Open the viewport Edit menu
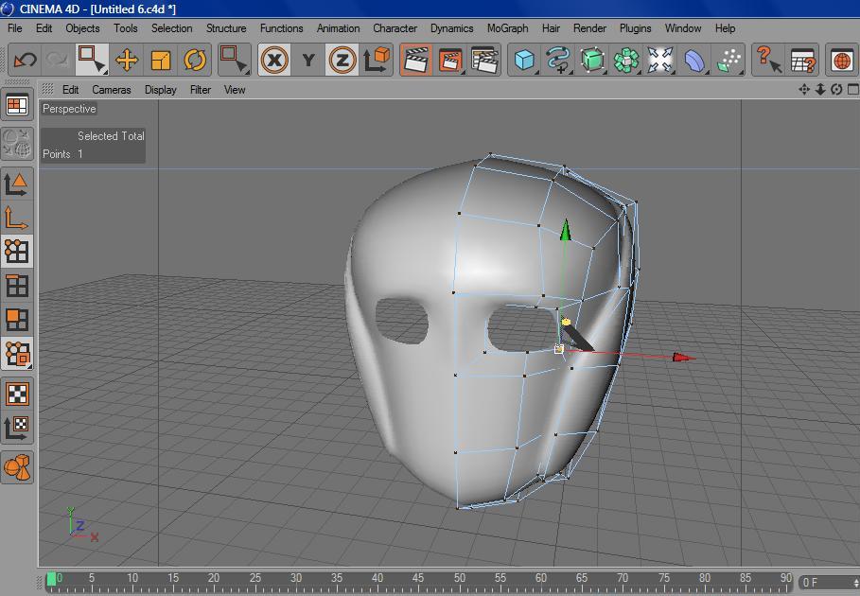The width and height of the screenshot is (860, 596). click(x=70, y=89)
